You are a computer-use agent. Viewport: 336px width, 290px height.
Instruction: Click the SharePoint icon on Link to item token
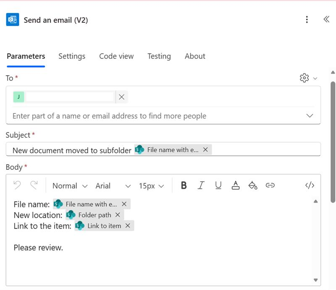pos(80,226)
